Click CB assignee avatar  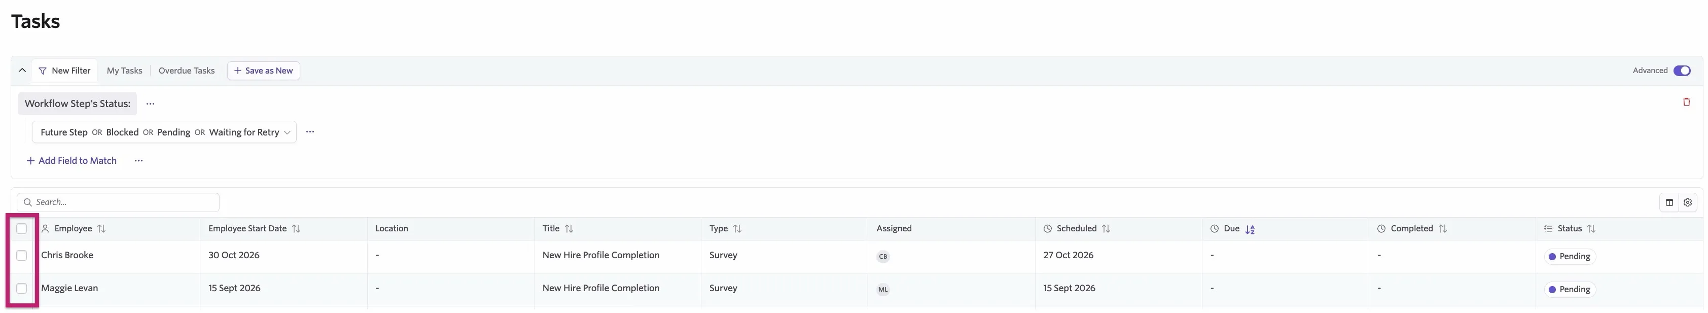[882, 257]
